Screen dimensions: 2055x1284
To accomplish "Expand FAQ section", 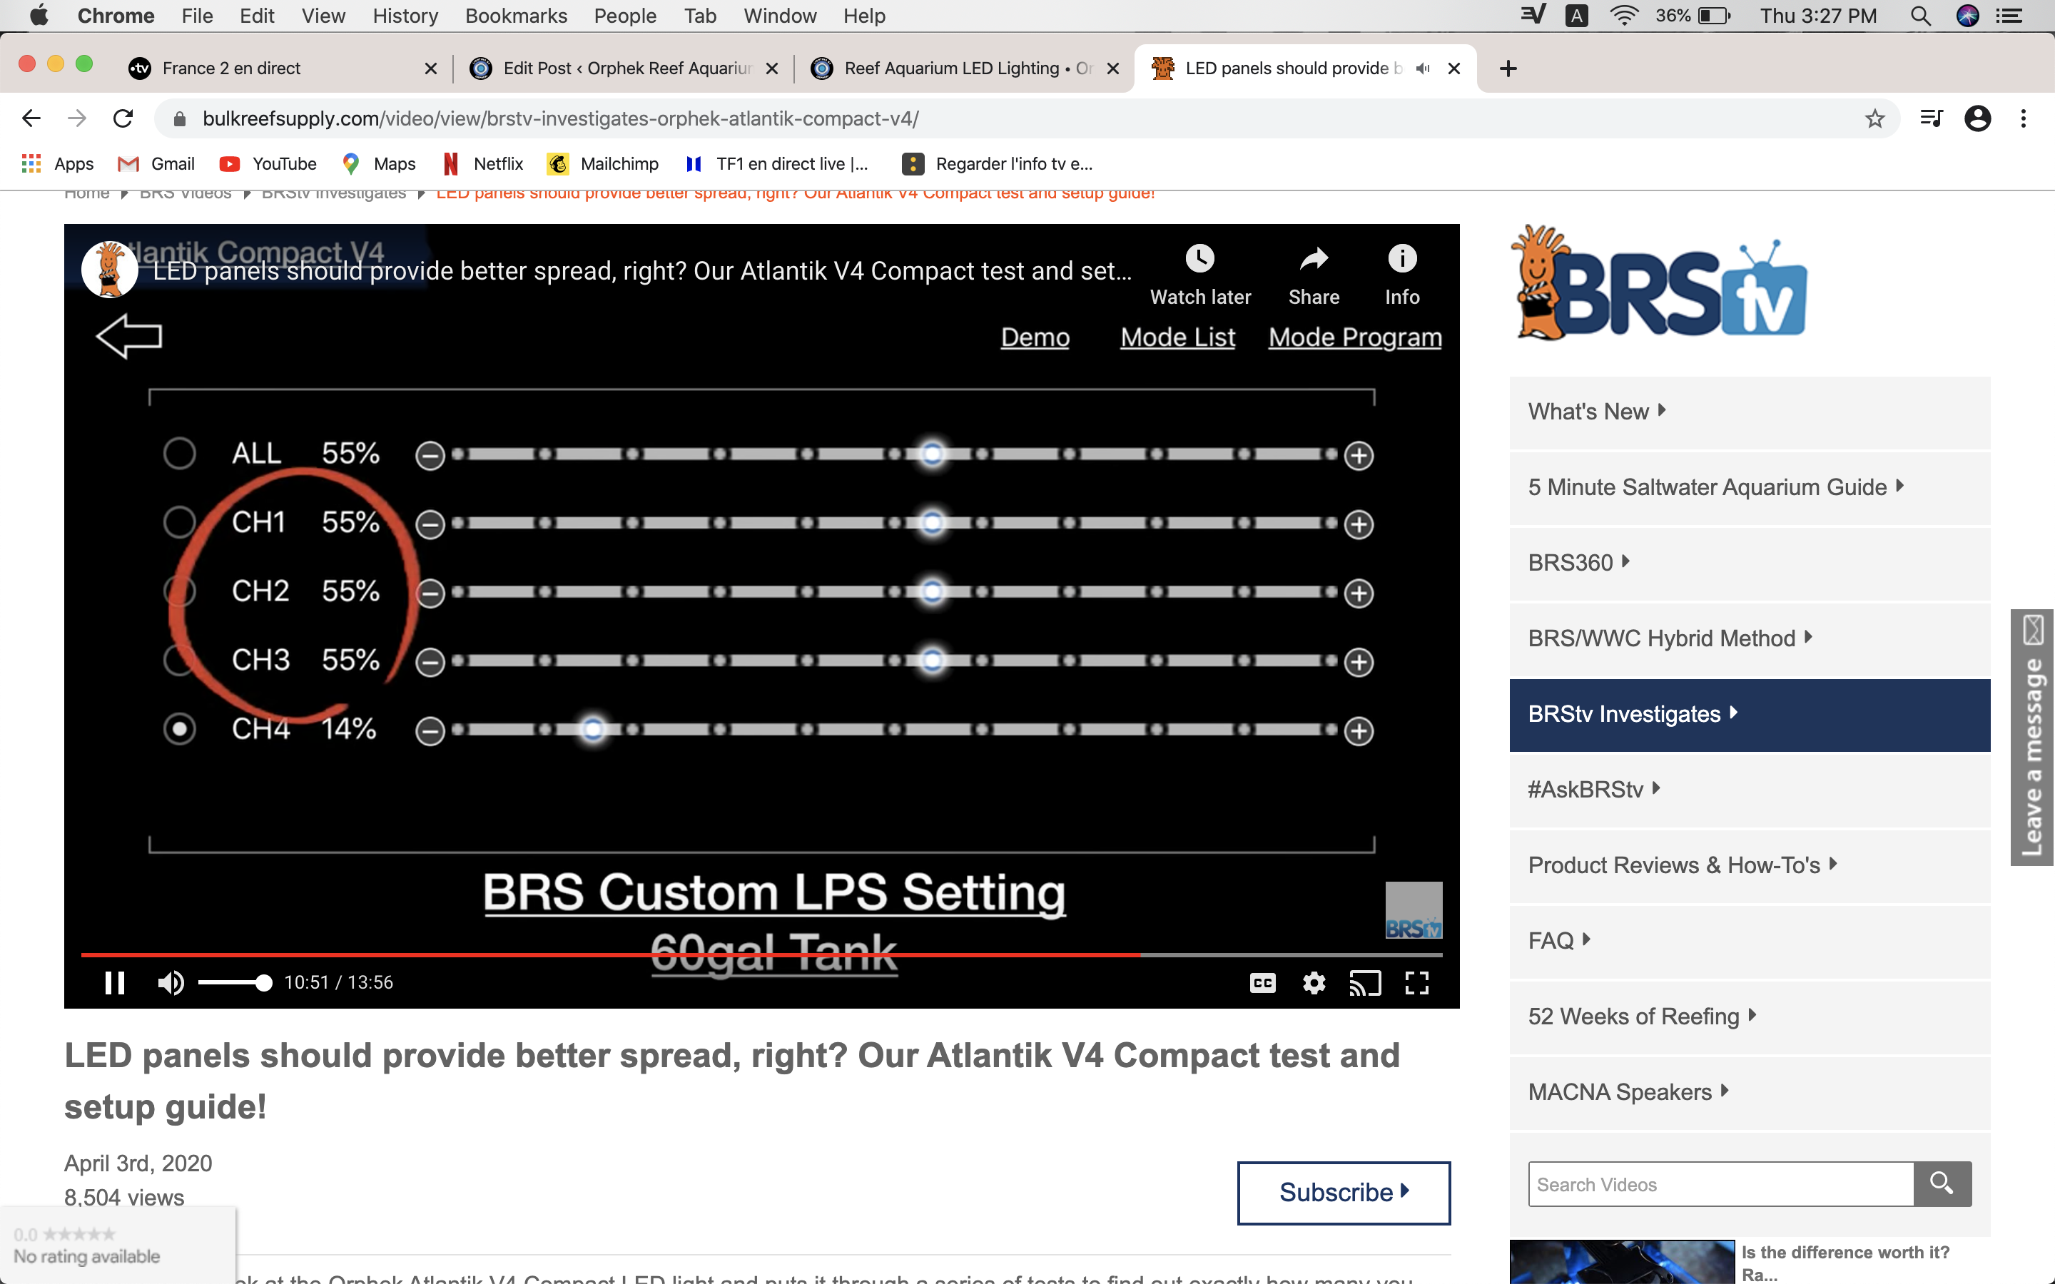I will pyautogui.click(x=1750, y=941).
